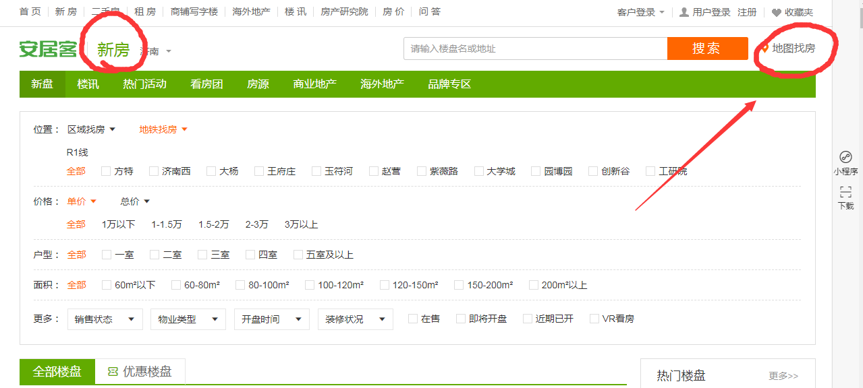Viewport: 863px width, 388px height.
Task: Click the 请输入楼盘名或地址 search input field
Action: (x=536, y=48)
